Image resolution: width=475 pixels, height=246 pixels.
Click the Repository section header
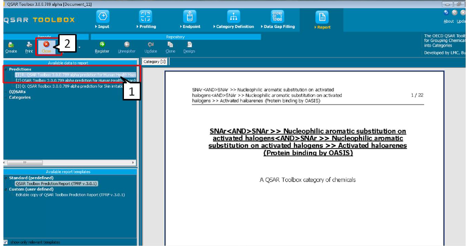click(x=175, y=37)
